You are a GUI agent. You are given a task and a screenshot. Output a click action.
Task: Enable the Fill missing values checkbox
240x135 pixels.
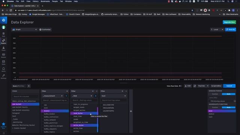click(x=210, y=101)
